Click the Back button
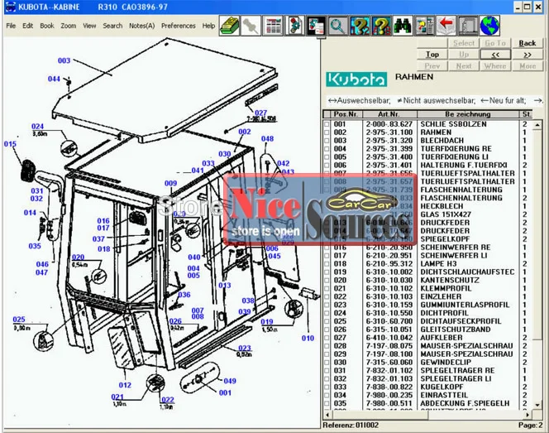The height and width of the screenshot is (433, 549). [x=528, y=43]
